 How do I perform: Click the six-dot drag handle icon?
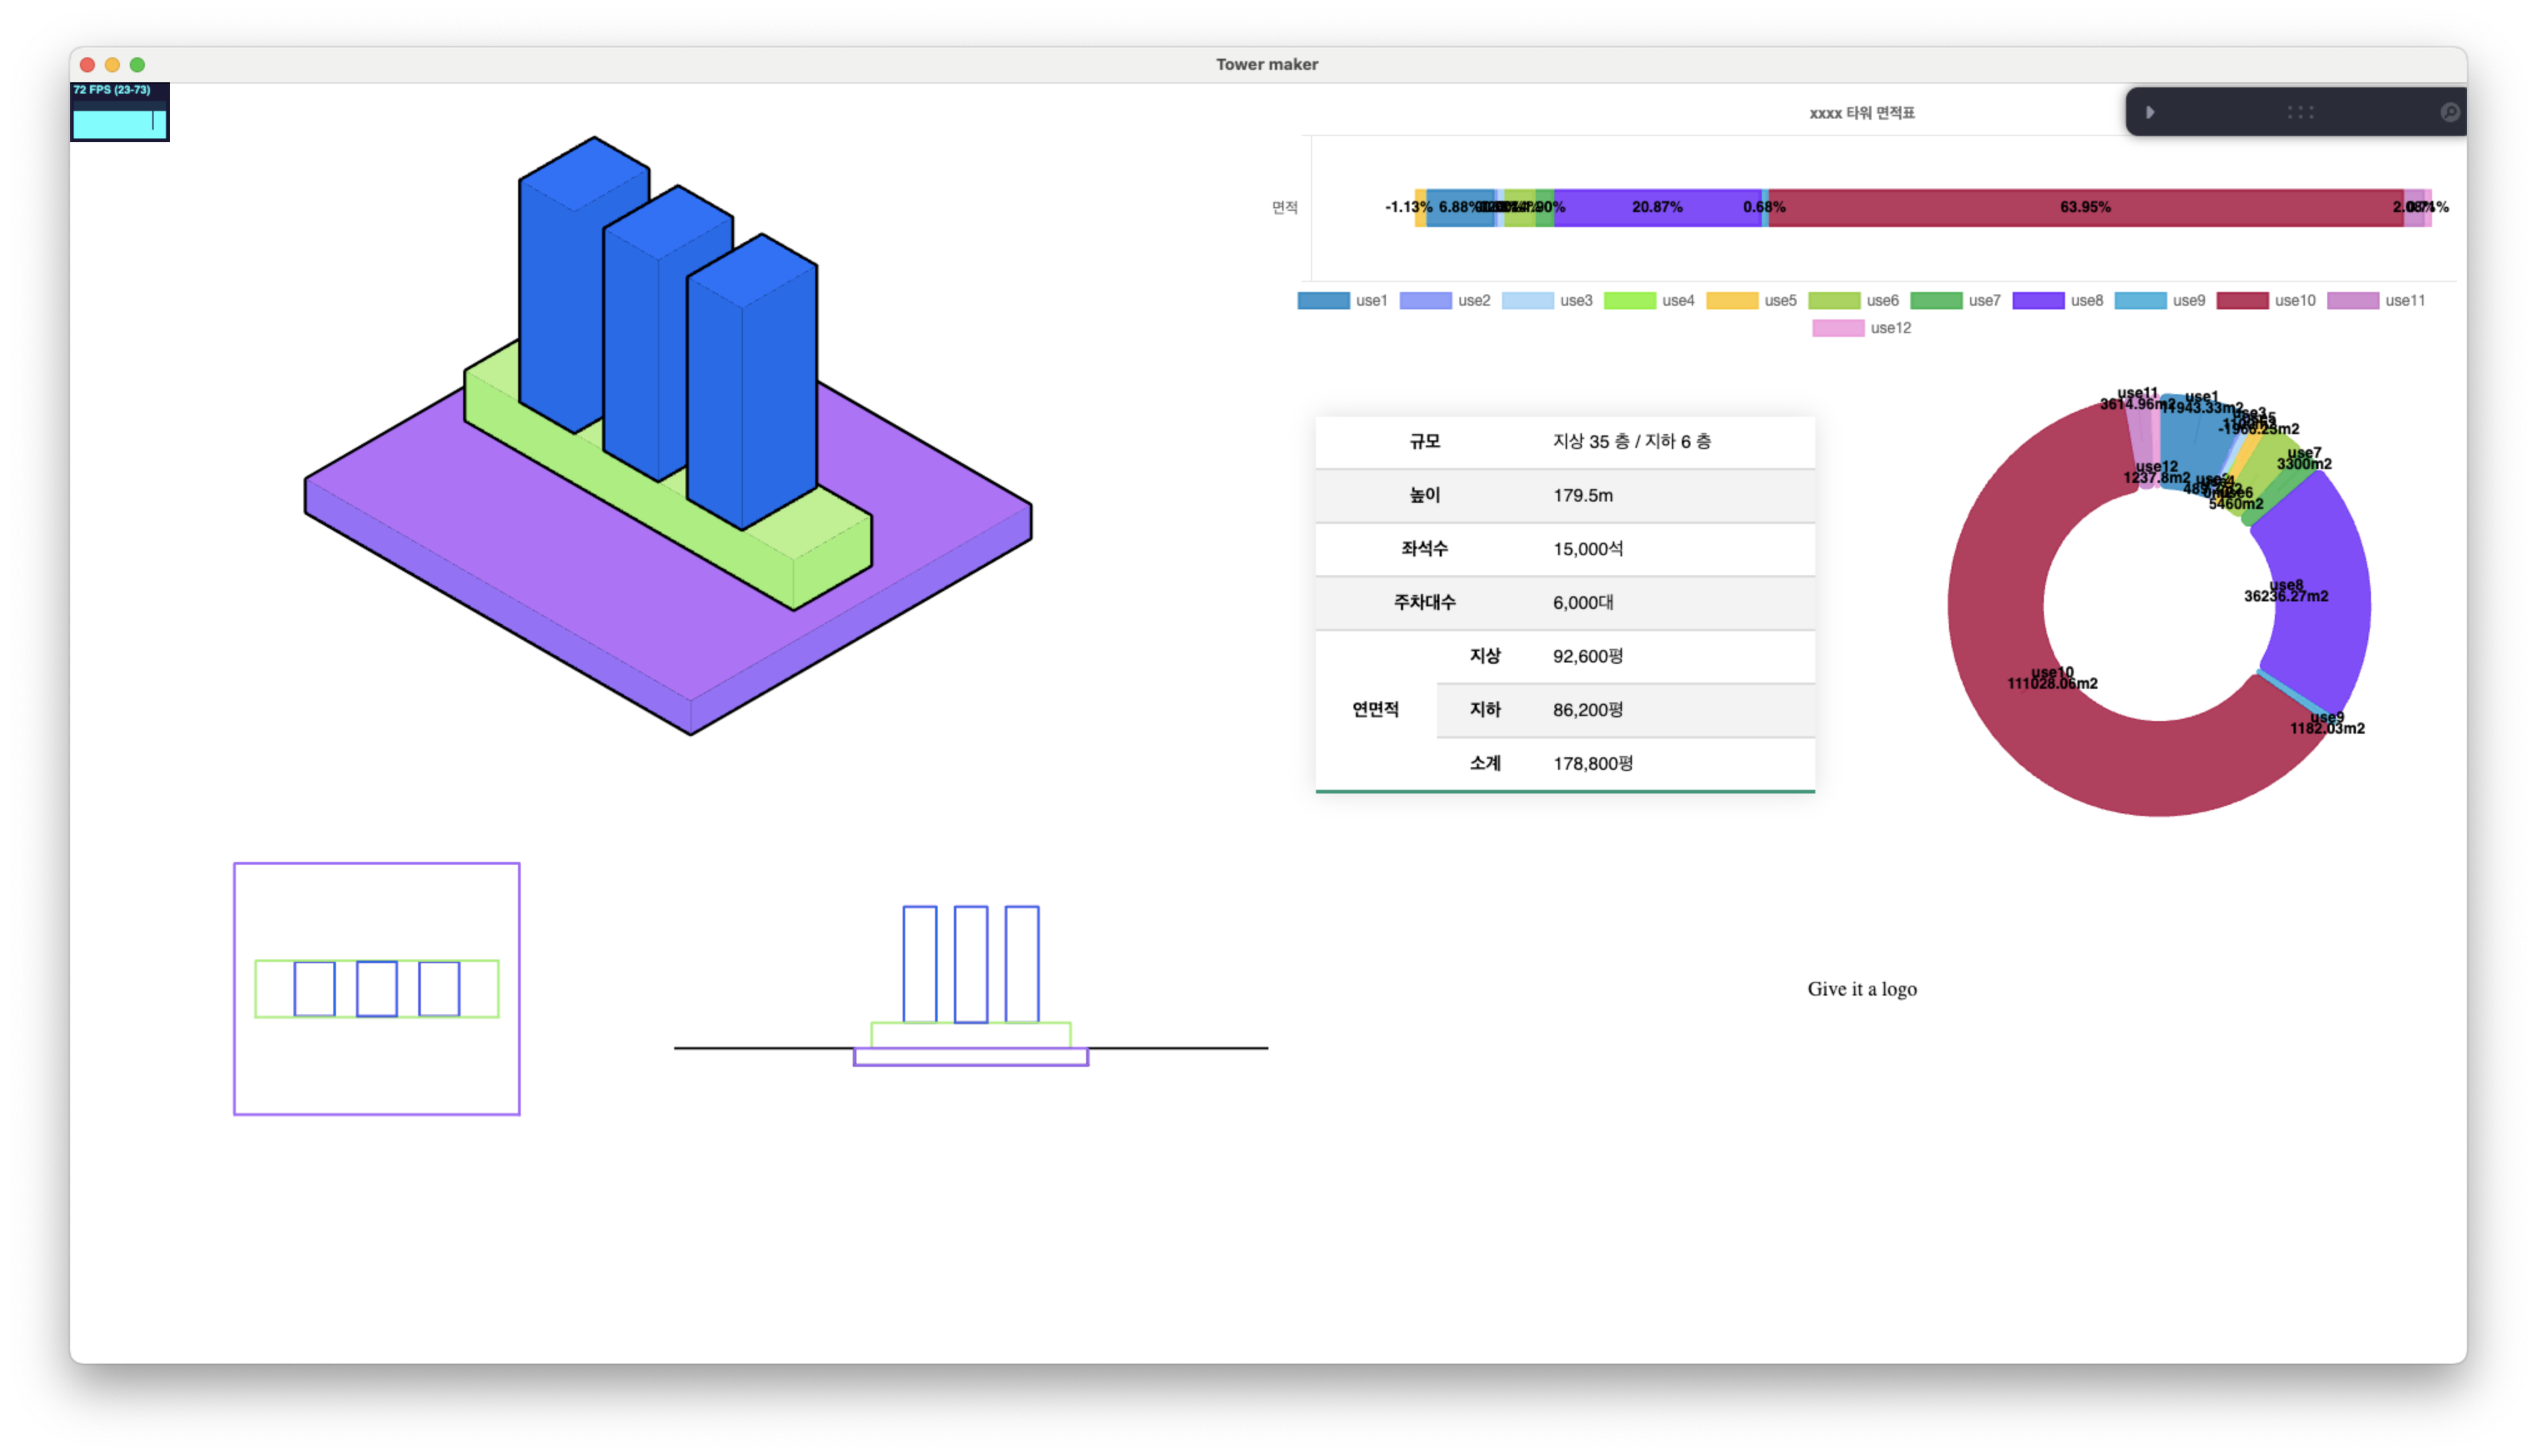[x=2300, y=112]
